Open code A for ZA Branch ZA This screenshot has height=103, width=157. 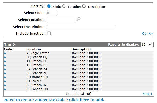pos(5,69)
